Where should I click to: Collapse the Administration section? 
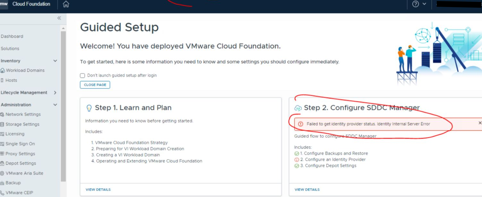click(55, 105)
